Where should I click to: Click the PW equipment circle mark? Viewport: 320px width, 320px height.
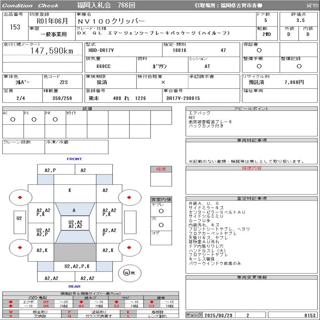[x=55, y=119]
